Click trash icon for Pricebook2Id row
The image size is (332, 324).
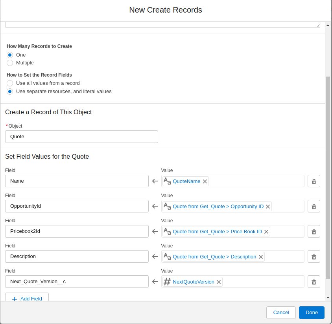314,231
